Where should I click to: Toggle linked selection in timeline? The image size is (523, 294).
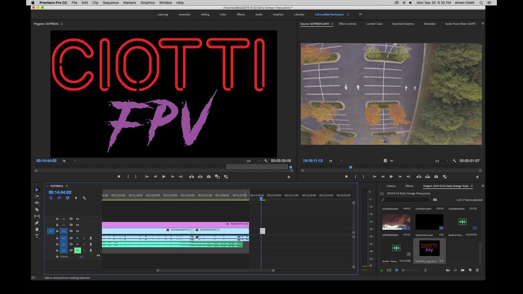tap(67, 198)
